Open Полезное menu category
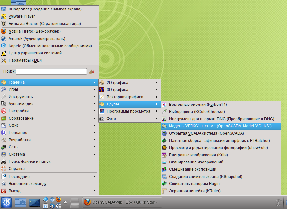 click(x=49, y=133)
